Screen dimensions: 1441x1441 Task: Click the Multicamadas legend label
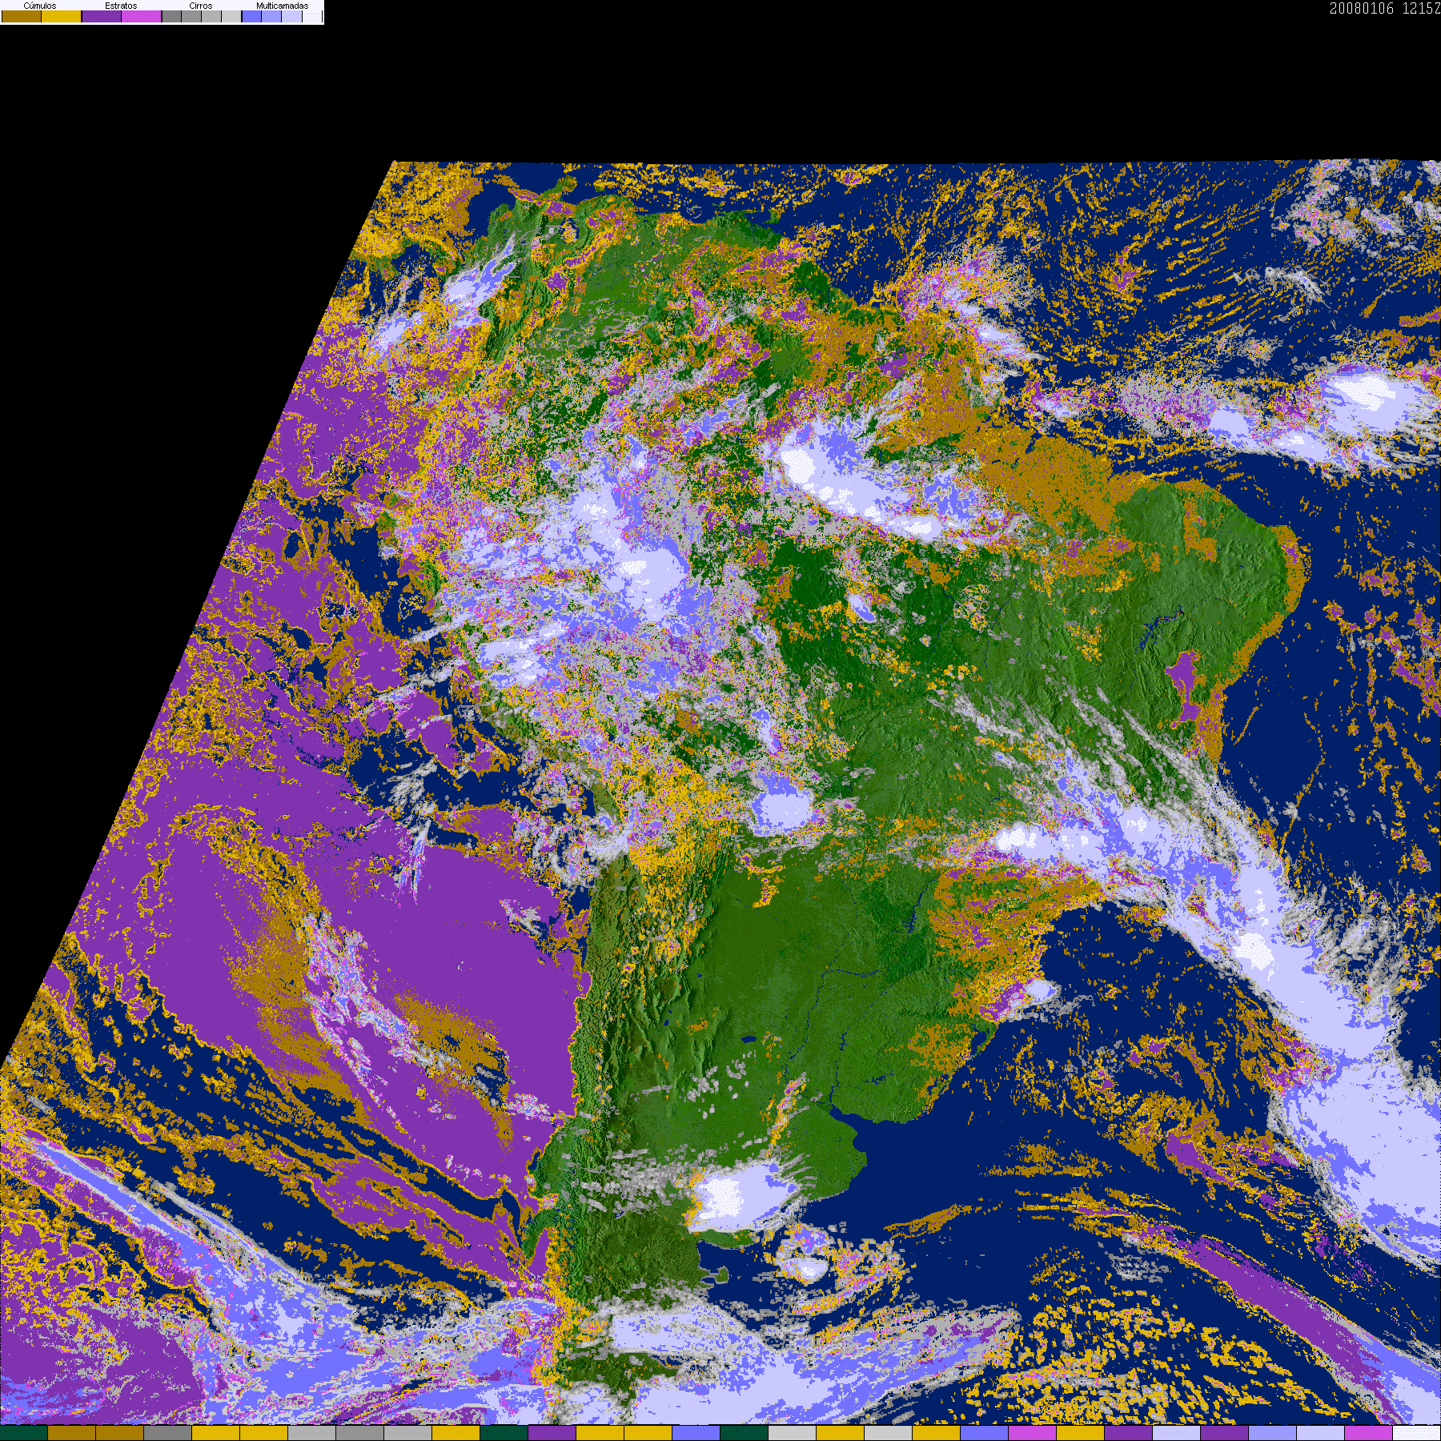point(282,6)
